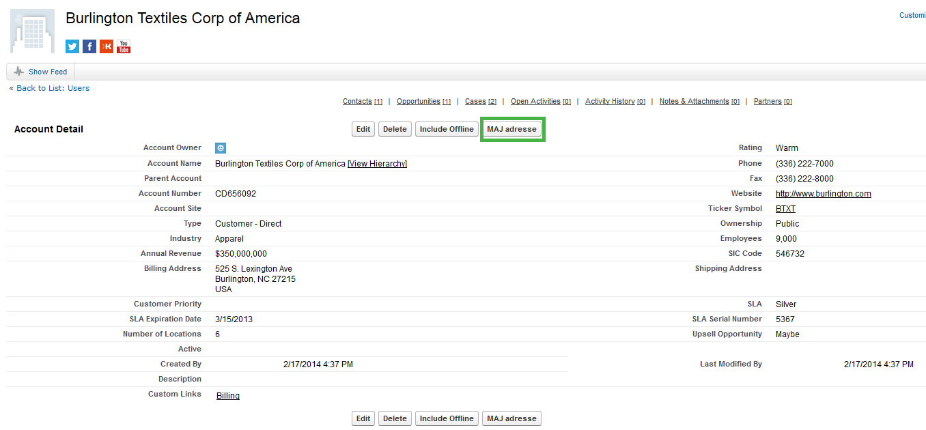This screenshot has width=926, height=430.
Task: Click the top MAJ adresse button
Action: [512, 129]
